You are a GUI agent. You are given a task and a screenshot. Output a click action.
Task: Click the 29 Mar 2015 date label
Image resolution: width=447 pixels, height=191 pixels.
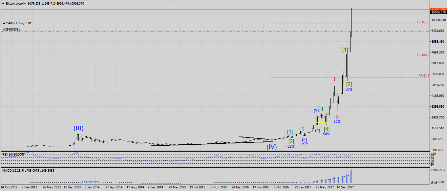pyautogui.click(x=177, y=188)
